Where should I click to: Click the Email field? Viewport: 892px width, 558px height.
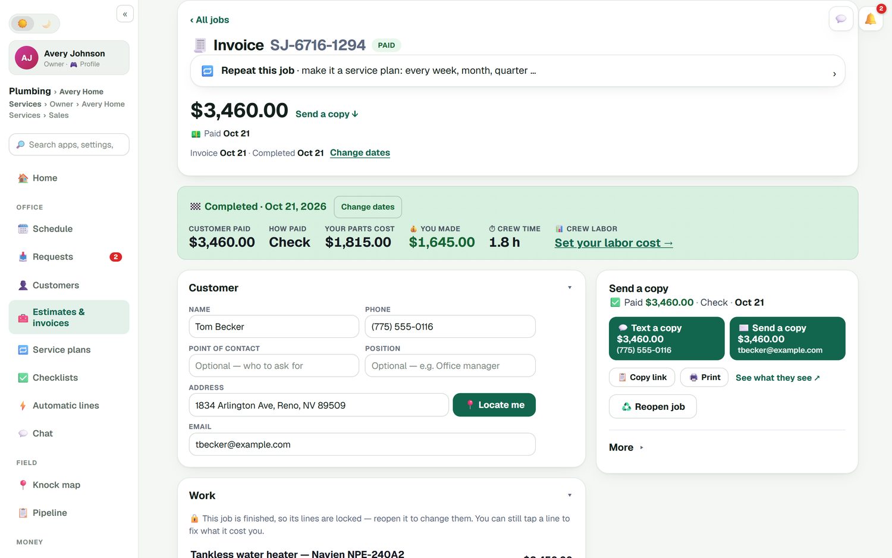click(x=362, y=444)
